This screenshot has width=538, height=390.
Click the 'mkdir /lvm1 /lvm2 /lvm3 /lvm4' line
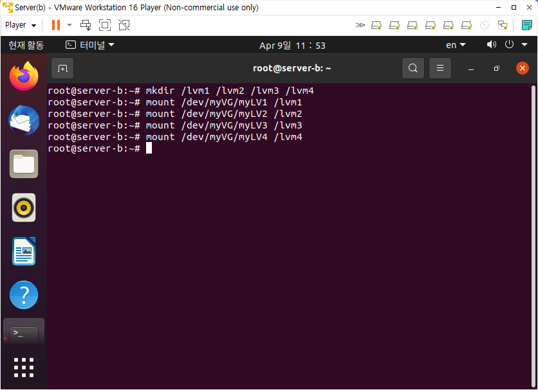click(x=181, y=91)
